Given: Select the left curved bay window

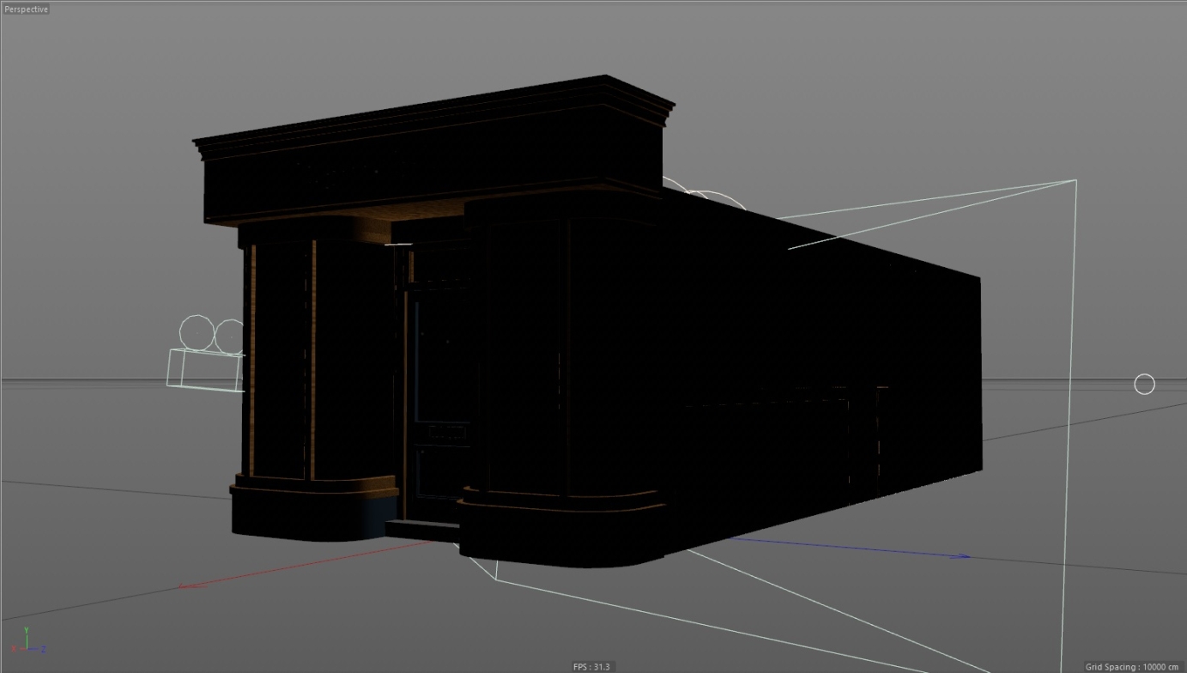Looking at the screenshot, I should pyautogui.click(x=313, y=361).
